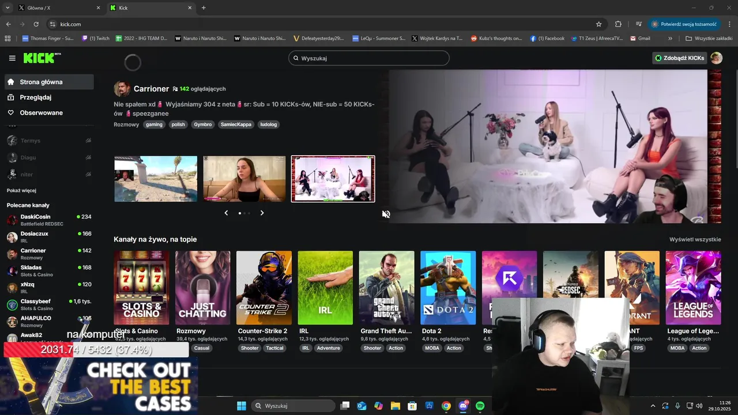
Task: Click the offline icon next to niter
Action: [x=88, y=174]
